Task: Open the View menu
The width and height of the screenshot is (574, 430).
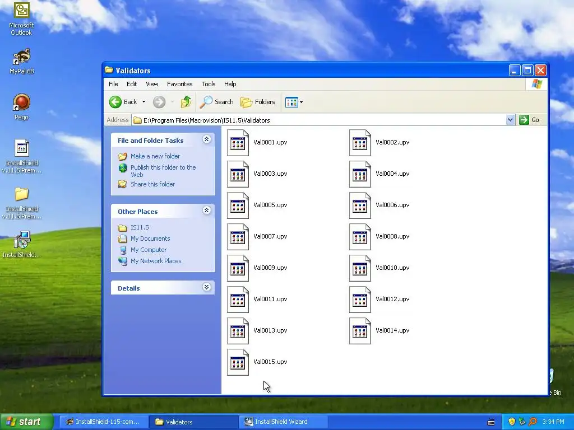Action: tap(152, 84)
